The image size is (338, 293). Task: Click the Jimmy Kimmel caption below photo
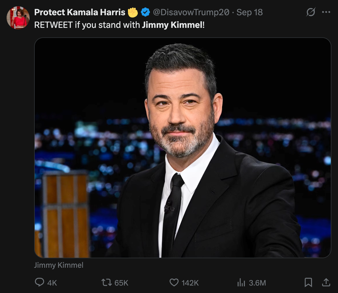coord(59,265)
